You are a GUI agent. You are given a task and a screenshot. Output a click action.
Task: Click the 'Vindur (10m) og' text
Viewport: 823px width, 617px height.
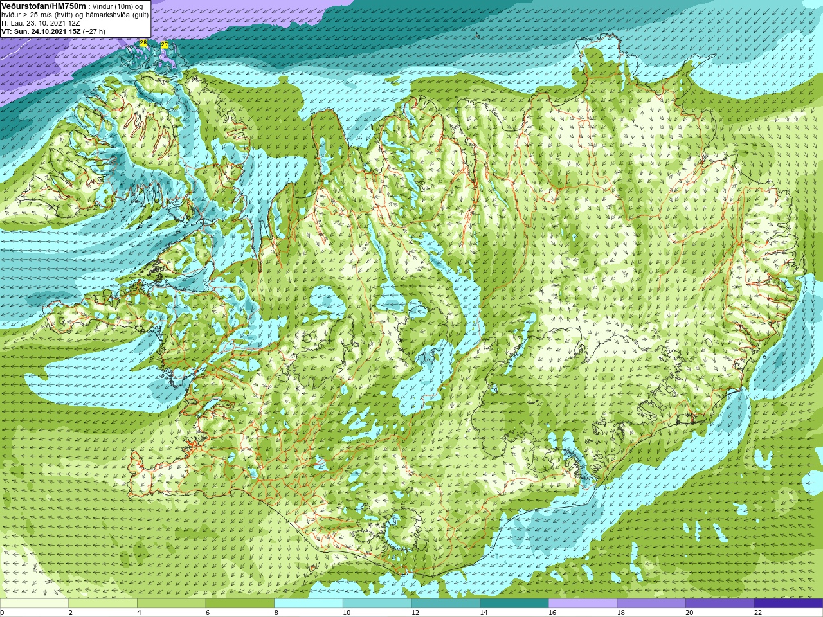118,6
